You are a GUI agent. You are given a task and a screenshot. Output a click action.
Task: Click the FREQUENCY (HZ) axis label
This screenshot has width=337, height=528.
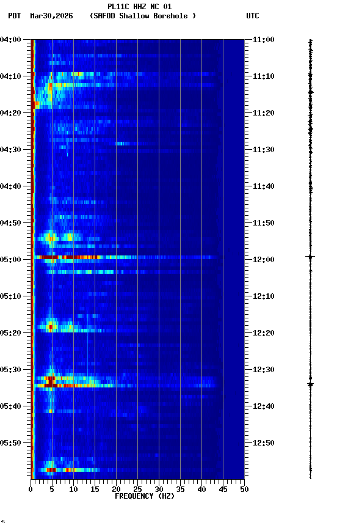[x=145, y=496]
